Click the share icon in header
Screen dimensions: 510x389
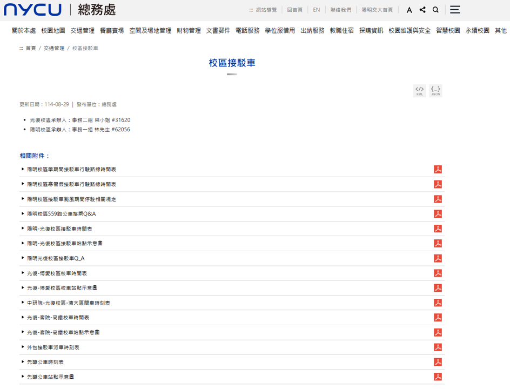tap(422, 10)
